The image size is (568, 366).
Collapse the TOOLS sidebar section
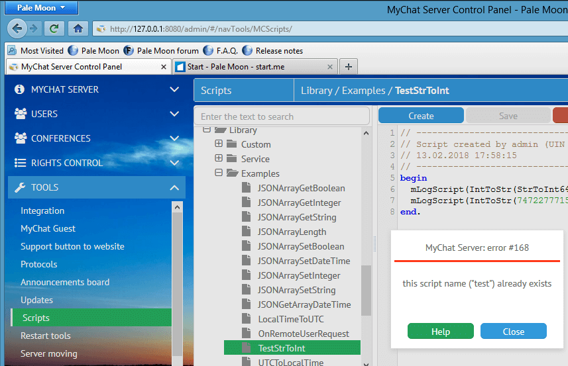[x=174, y=187]
